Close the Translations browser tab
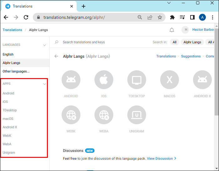The height and width of the screenshot is (171, 219). [x=72, y=6]
